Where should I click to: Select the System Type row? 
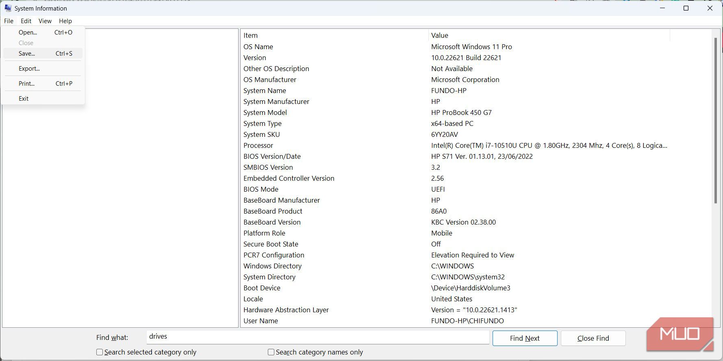click(x=455, y=123)
